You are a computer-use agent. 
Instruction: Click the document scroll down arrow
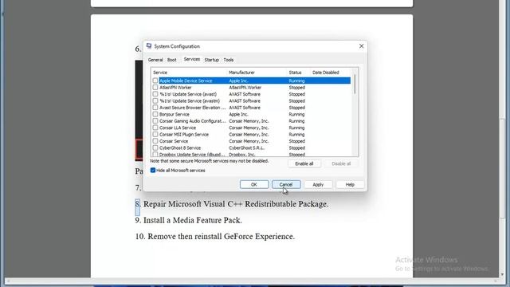(503, 274)
